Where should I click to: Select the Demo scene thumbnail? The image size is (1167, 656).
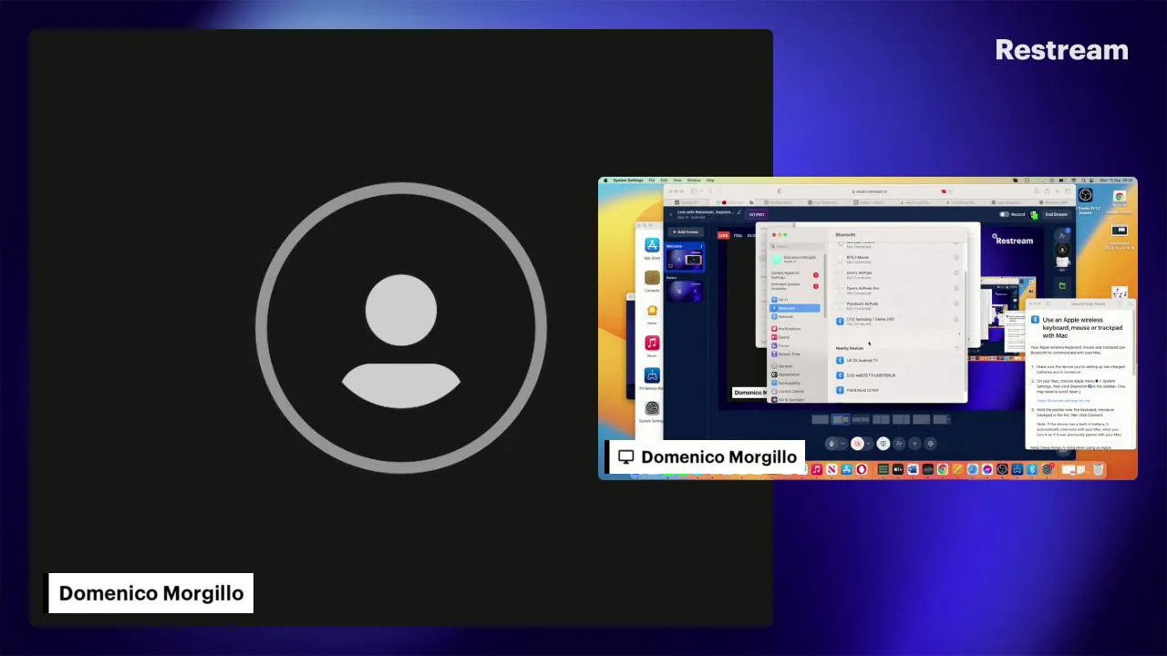tap(684, 291)
